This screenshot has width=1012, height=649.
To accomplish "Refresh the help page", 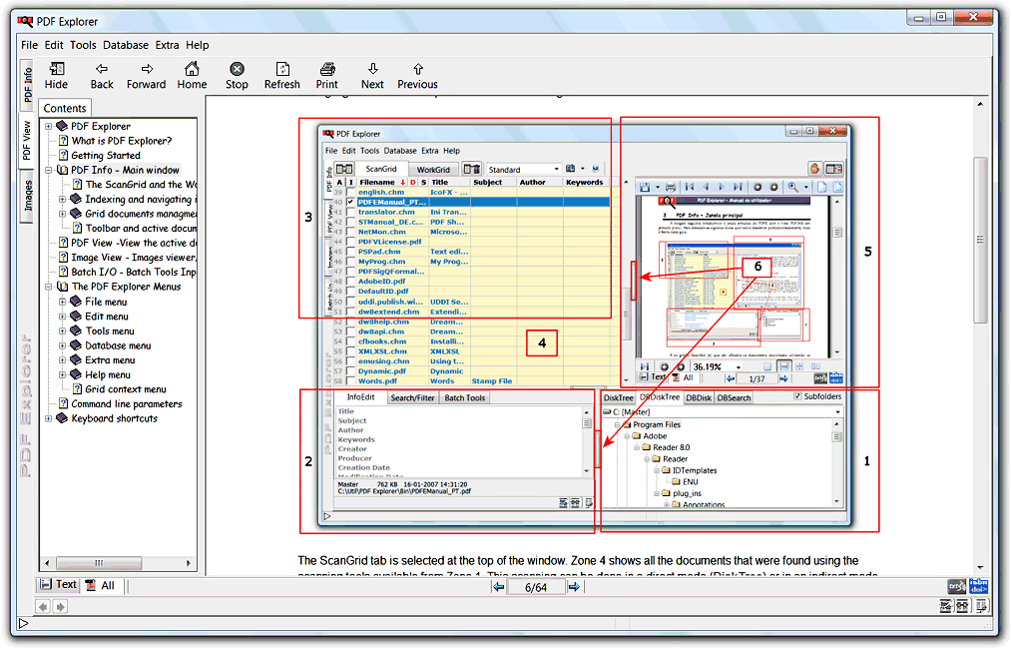I will pos(282,70).
